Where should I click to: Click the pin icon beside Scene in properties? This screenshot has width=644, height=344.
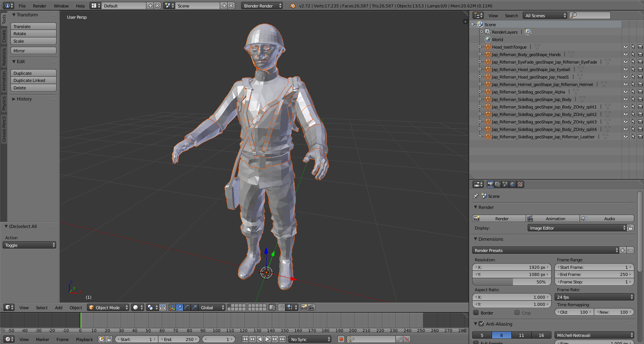click(x=476, y=196)
